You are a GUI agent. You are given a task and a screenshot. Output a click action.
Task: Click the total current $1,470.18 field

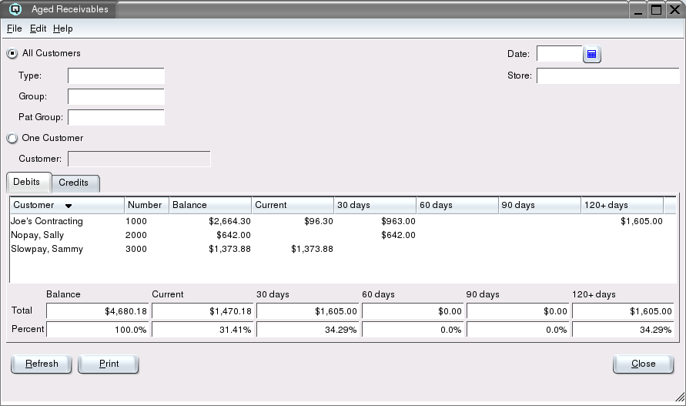click(202, 311)
